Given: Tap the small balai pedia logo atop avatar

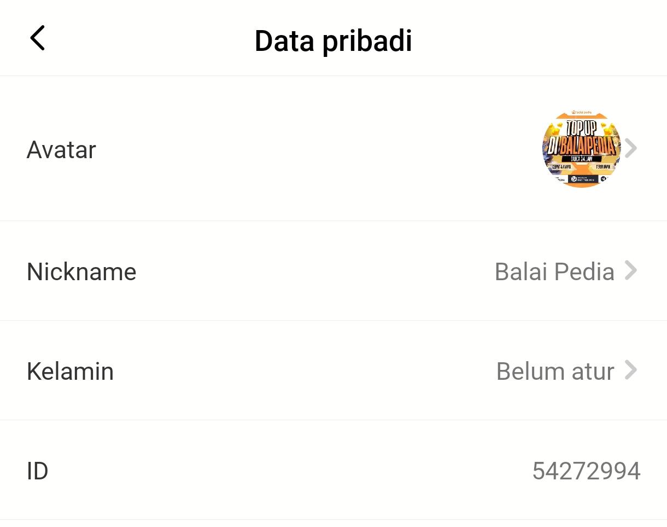Looking at the screenshot, I should [582, 112].
